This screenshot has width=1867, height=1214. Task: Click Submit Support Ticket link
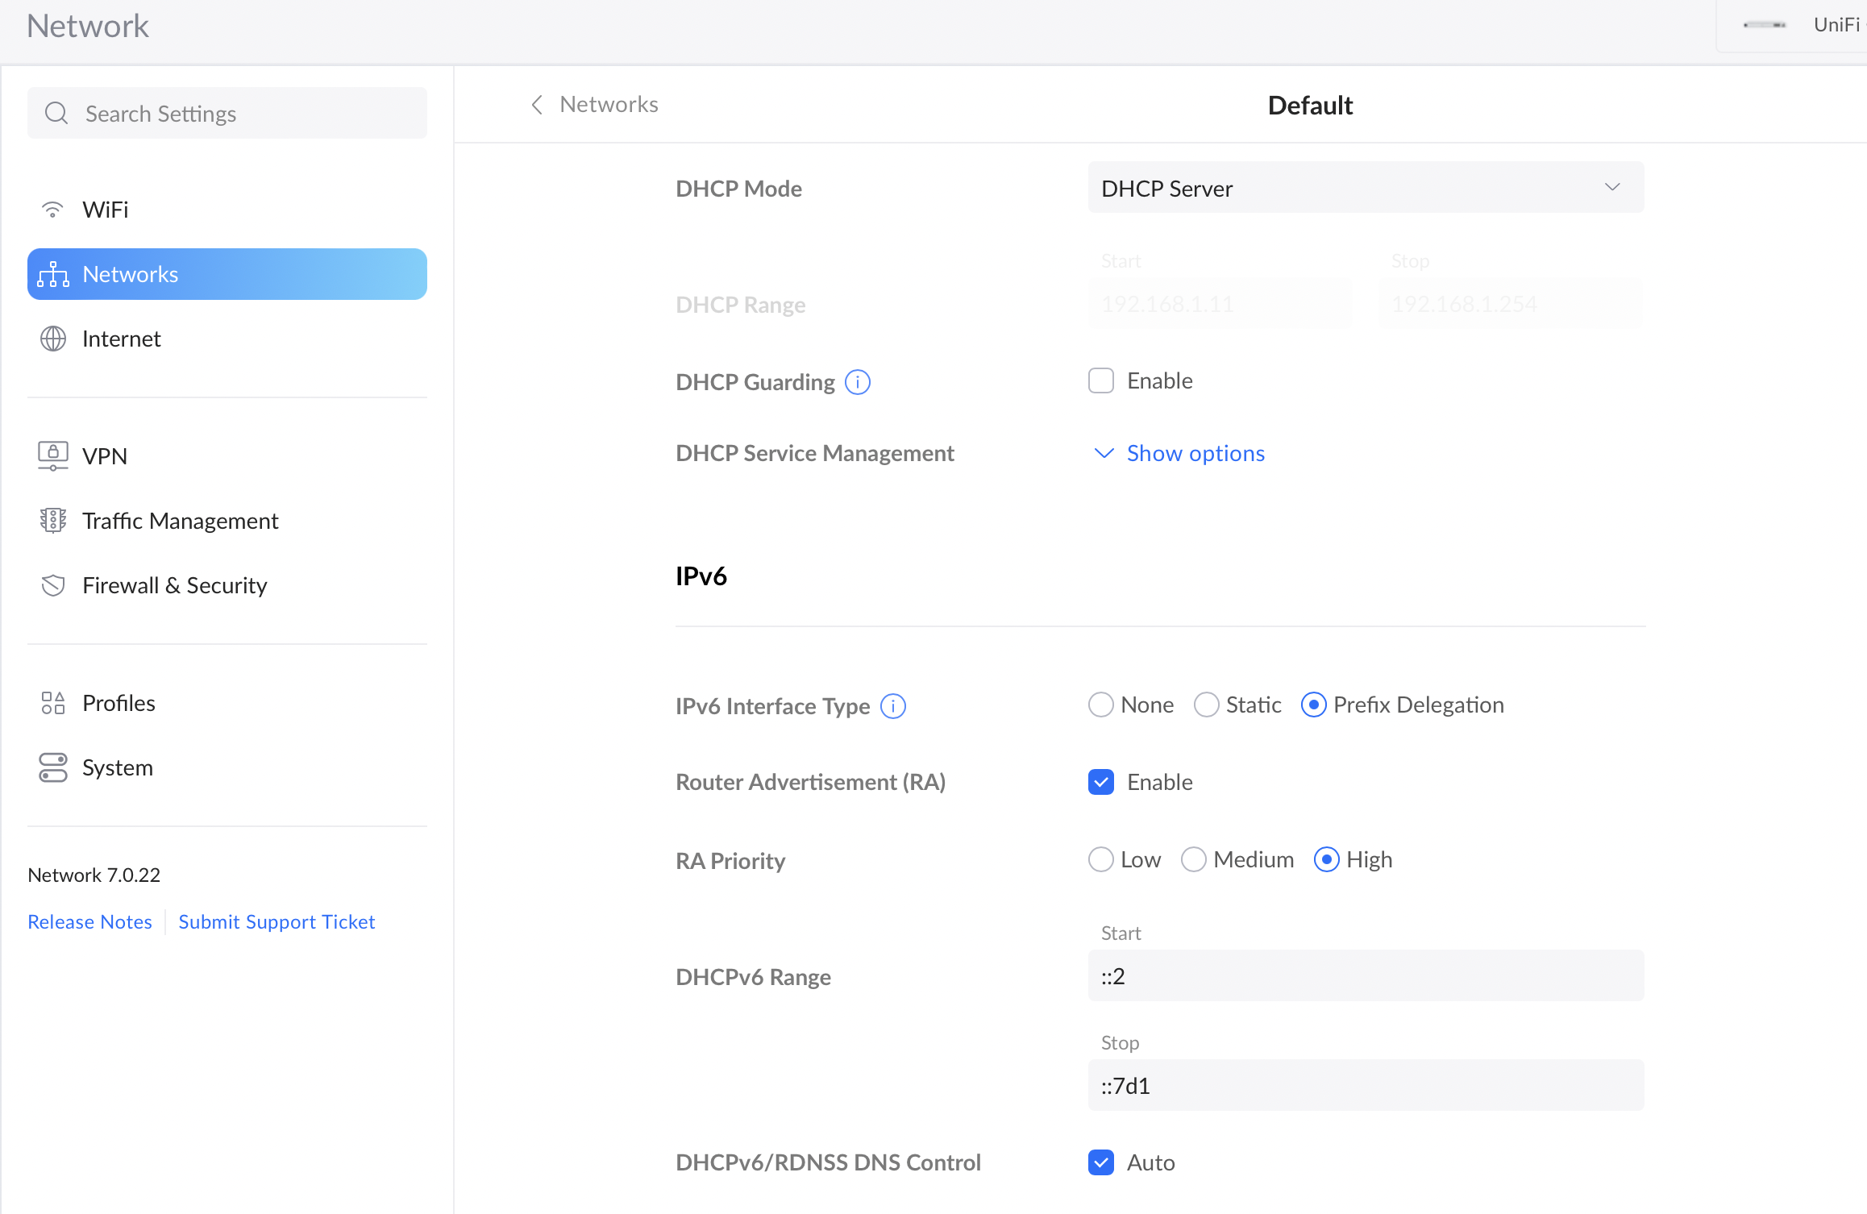(x=277, y=921)
